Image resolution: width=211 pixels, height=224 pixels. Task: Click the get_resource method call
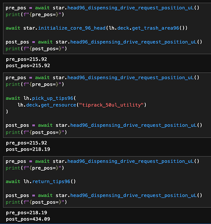58,105
